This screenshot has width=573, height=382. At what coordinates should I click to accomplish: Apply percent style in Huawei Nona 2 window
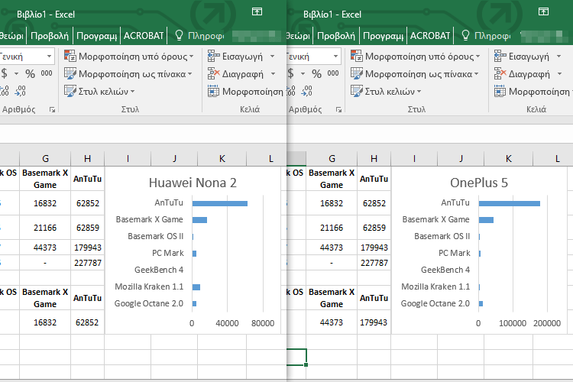pos(31,74)
